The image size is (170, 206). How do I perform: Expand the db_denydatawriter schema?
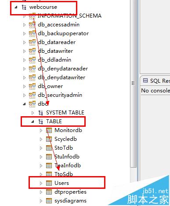25,77
